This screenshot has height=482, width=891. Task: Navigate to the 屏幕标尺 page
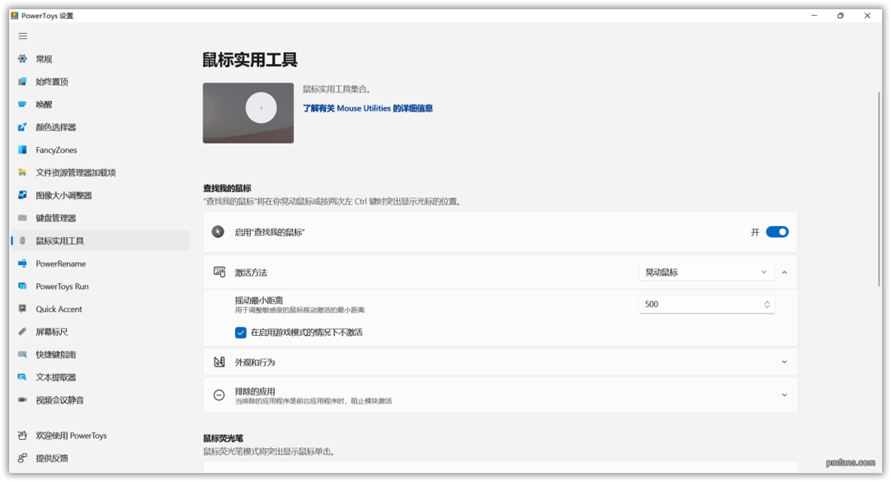click(x=52, y=332)
